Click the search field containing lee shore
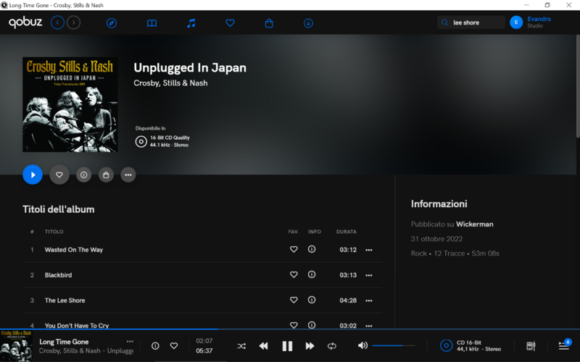The width and height of the screenshot is (580, 362). pos(476,23)
